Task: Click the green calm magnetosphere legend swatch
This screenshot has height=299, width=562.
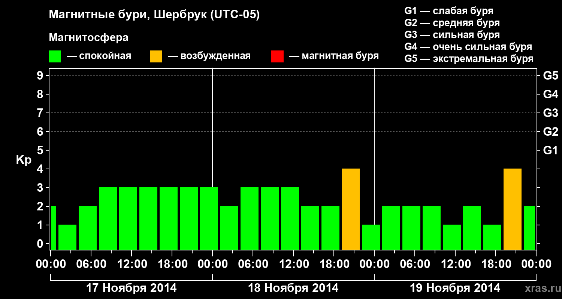Action: pos(55,56)
